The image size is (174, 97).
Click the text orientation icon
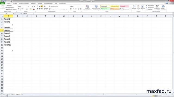[x=45, y=6]
